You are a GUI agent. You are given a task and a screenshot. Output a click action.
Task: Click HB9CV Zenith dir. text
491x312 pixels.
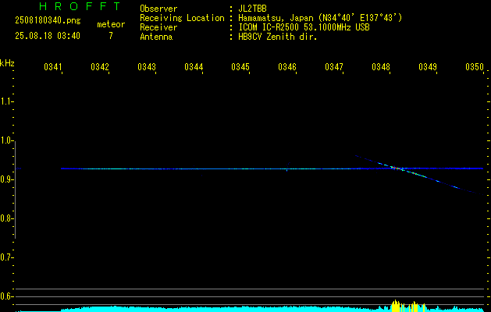point(278,37)
